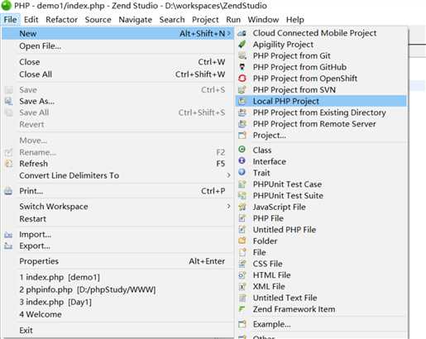Click the JavaScript File icon
Screen dimensions: 426x339
(242, 207)
